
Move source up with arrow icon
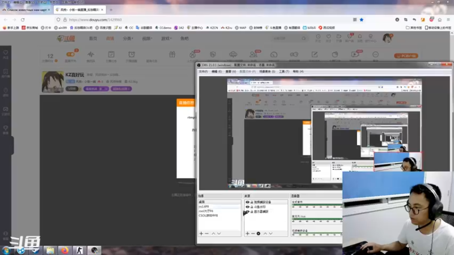click(x=265, y=233)
